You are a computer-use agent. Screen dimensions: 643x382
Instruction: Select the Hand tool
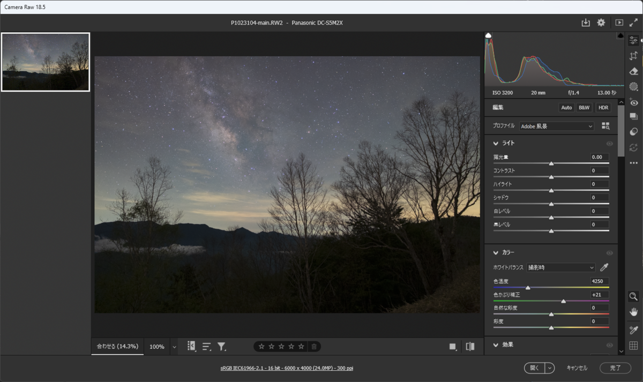tap(633, 312)
